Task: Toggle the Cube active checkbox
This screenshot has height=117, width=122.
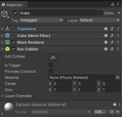Action: [x=15, y=13]
